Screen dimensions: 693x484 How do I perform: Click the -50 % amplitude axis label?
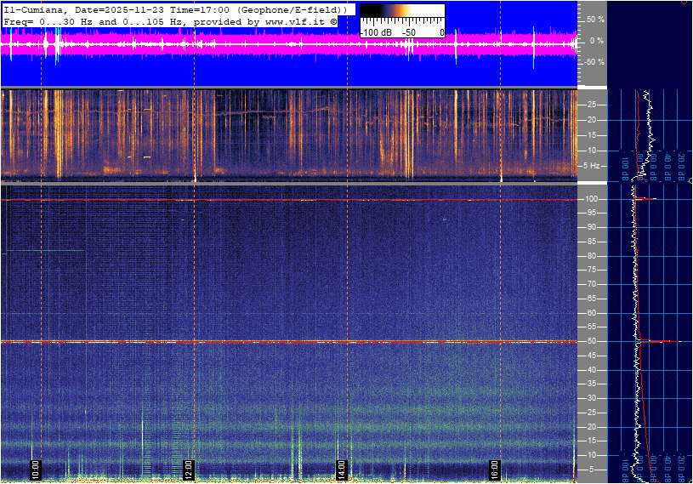coord(594,61)
